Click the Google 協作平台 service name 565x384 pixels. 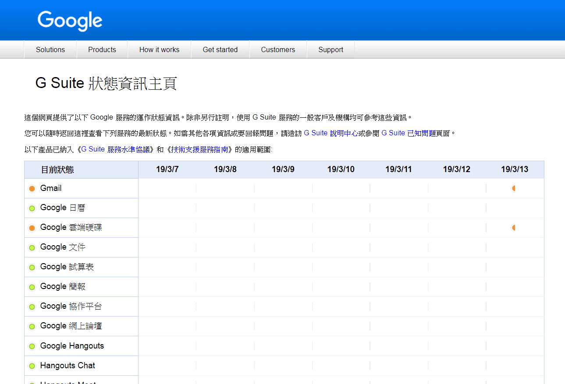coord(71,306)
